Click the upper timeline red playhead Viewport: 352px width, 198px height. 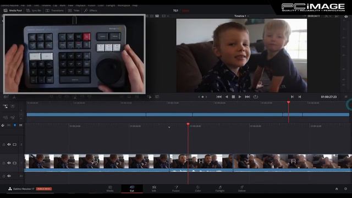click(288, 102)
